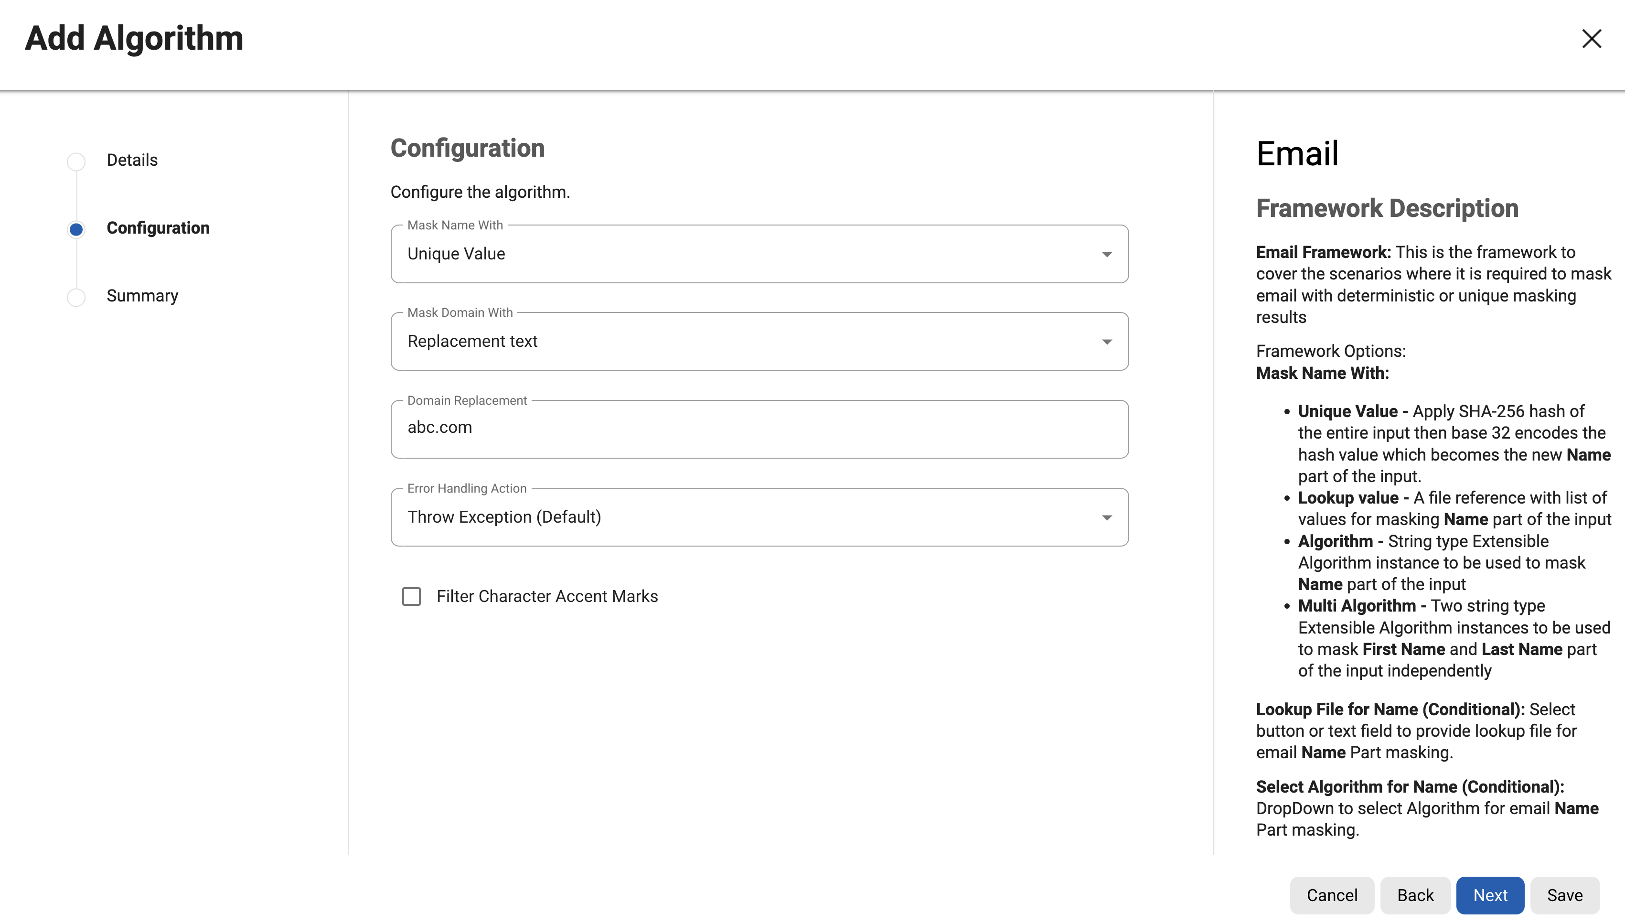Click the Configuration step indicator dot
Image resolution: width=1625 pixels, height=924 pixels.
[x=76, y=229]
